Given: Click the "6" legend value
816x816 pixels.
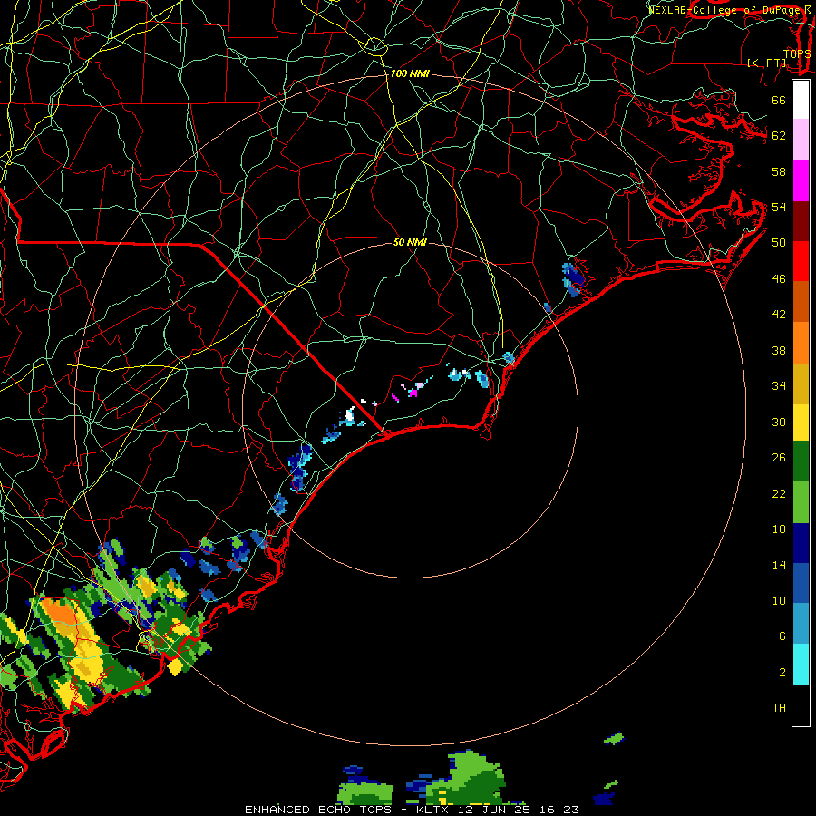Looking at the screenshot, I should pos(782,636).
